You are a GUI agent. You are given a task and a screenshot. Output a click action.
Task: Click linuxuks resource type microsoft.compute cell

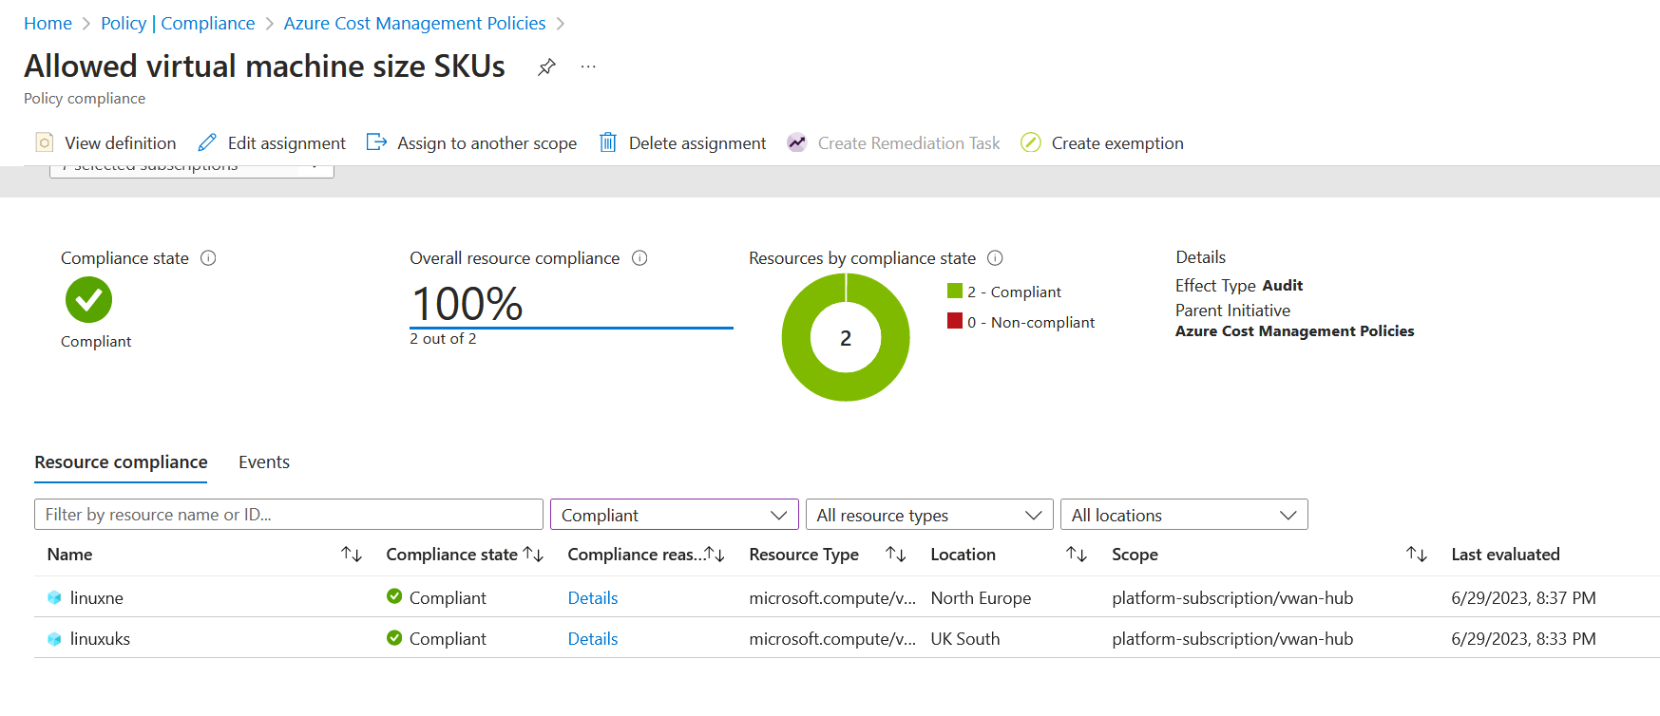pyautogui.click(x=832, y=639)
